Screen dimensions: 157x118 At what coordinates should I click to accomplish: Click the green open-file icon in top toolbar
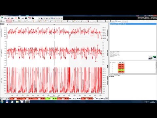(x=2, y=18)
